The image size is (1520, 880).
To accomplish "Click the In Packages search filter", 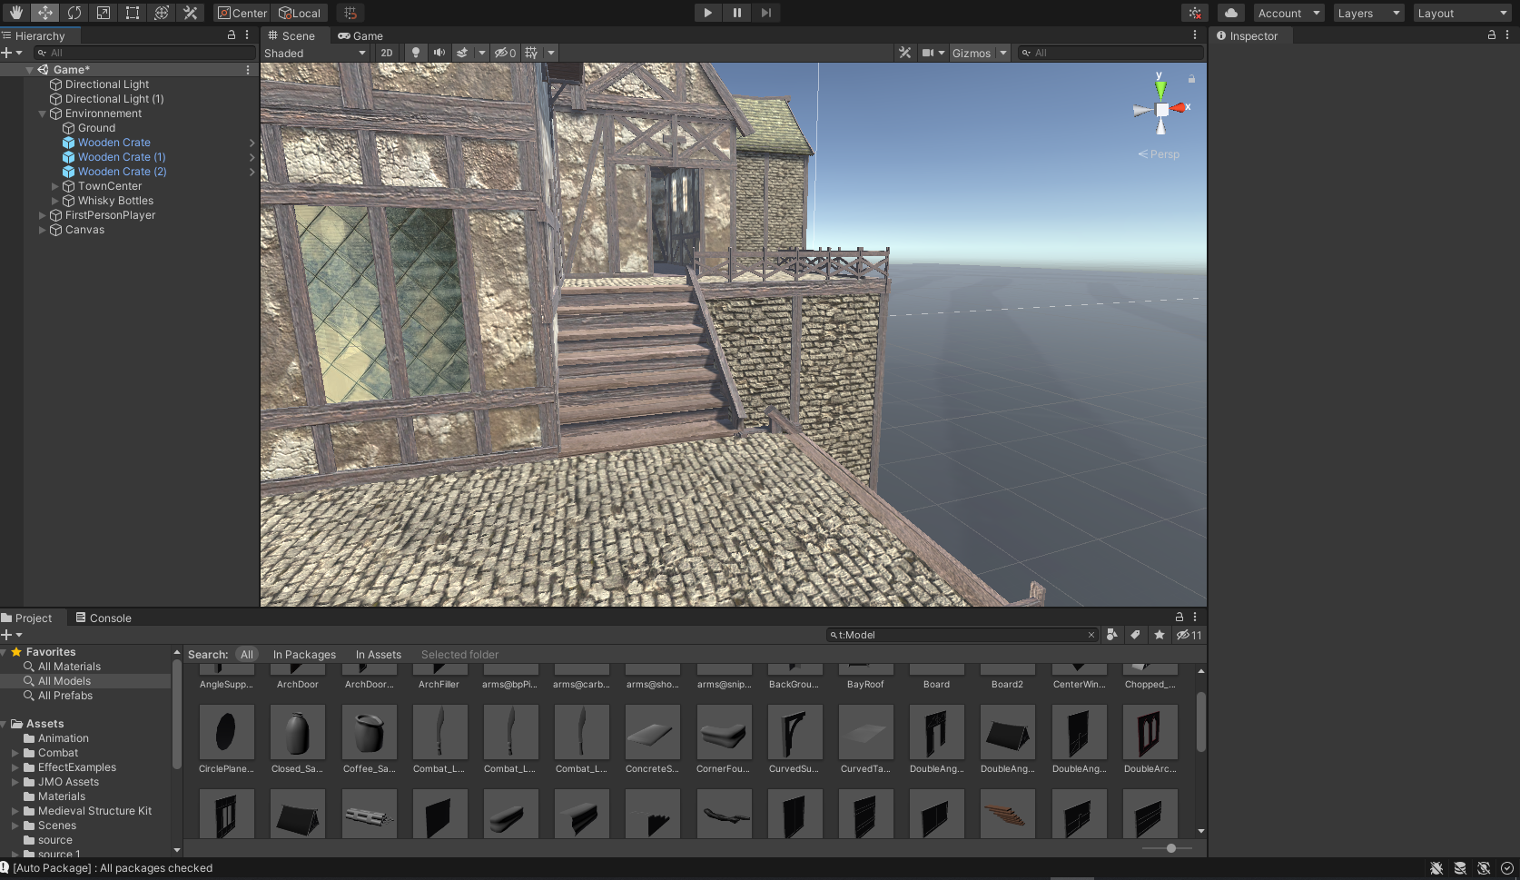I will coord(304,655).
